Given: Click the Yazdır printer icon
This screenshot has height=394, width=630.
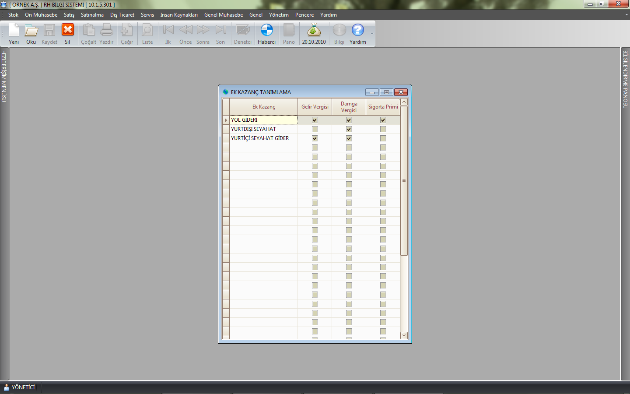Looking at the screenshot, I should [x=106, y=34].
